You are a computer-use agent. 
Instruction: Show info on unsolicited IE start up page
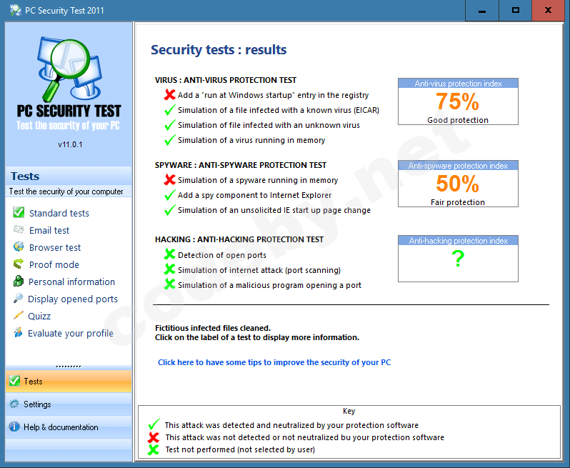tap(274, 210)
